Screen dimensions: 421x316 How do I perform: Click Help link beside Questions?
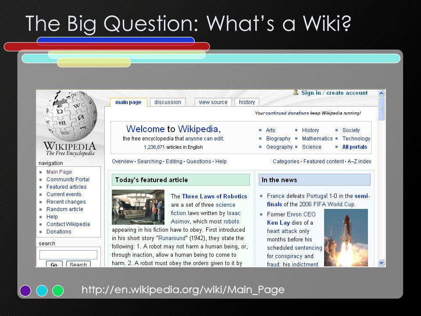pyautogui.click(x=221, y=162)
